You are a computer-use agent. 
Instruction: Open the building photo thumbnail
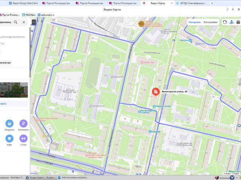pos(14,90)
